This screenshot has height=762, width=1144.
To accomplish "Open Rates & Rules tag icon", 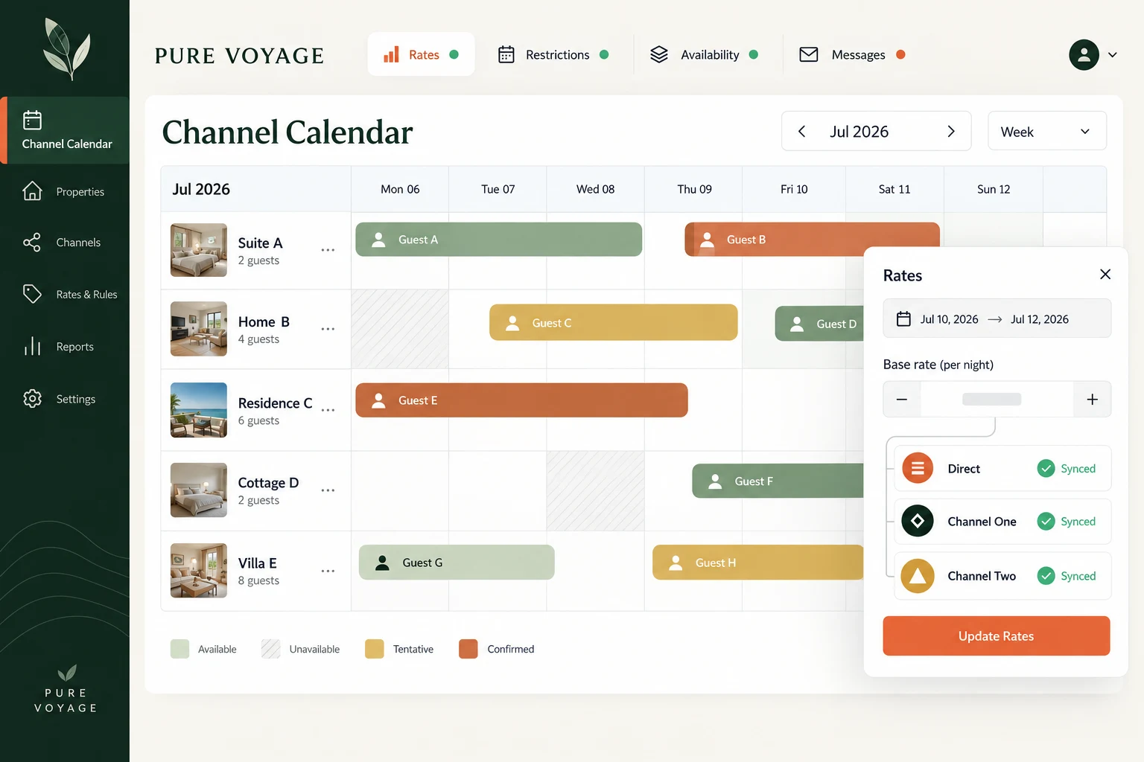I will (x=32, y=294).
